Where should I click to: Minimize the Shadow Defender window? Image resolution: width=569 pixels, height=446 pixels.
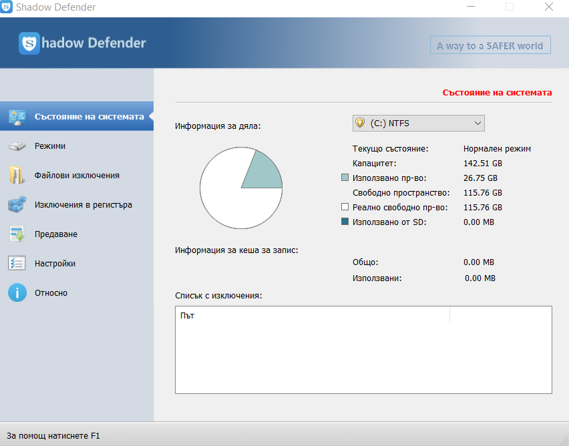pos(471,7)
